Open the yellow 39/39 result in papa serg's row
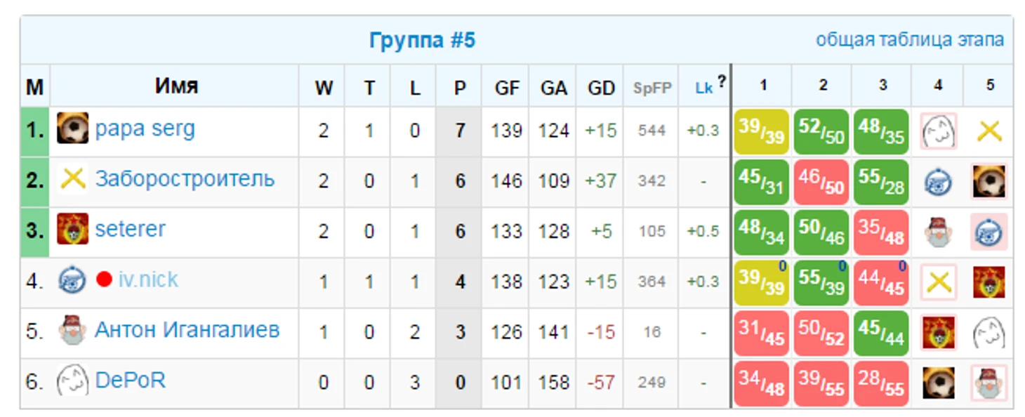1025x417 pixels. [x=761, y=131]
